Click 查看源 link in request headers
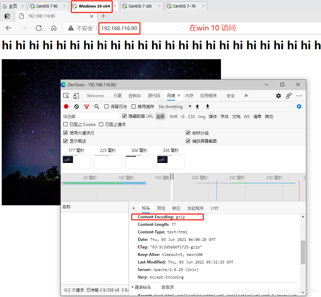This screenshot has height=297, width=321. point(168,287)
